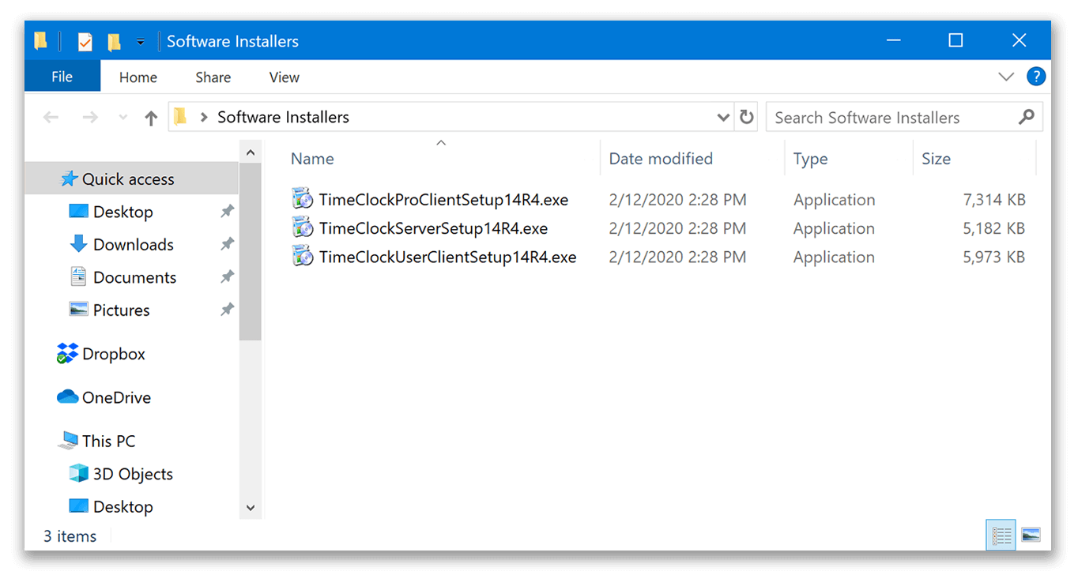
Task: Open Downloads in the navigation pane
Action: [133, 245]
